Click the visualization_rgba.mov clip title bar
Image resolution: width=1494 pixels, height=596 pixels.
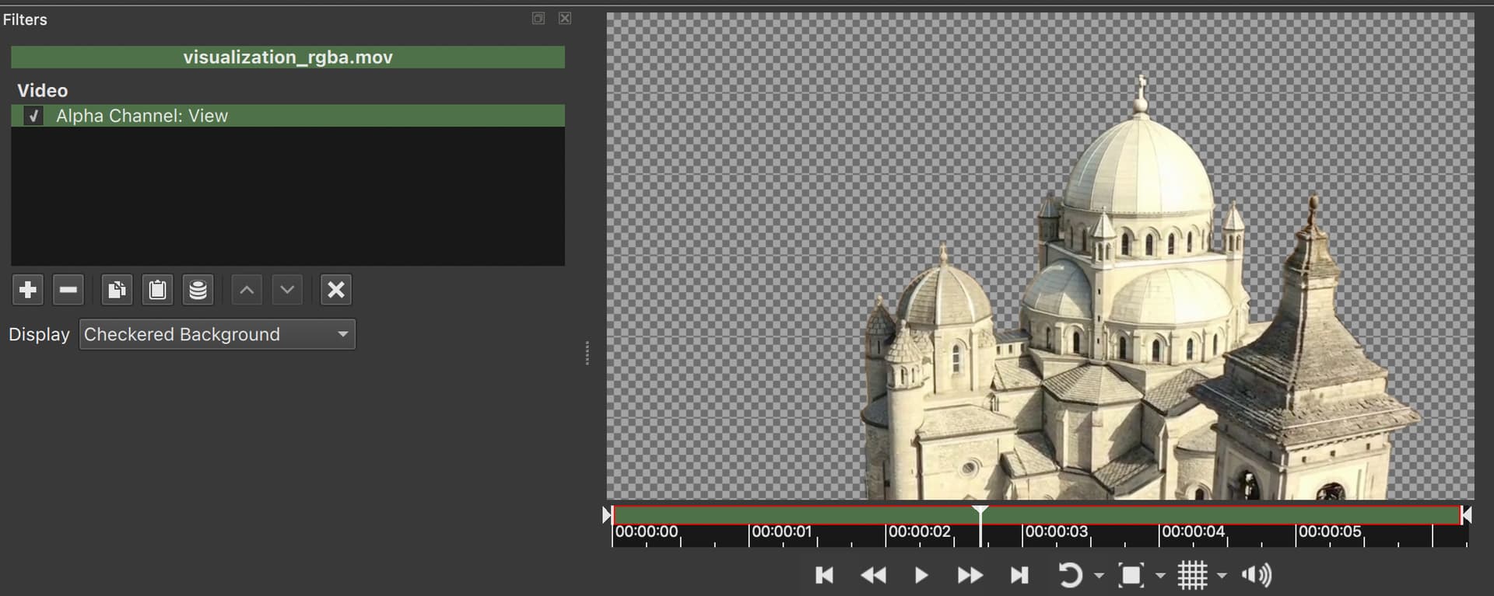[288, 58]
